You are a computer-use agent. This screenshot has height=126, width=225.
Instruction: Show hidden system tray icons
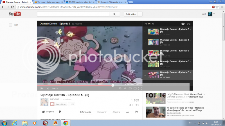click(195, 123)
